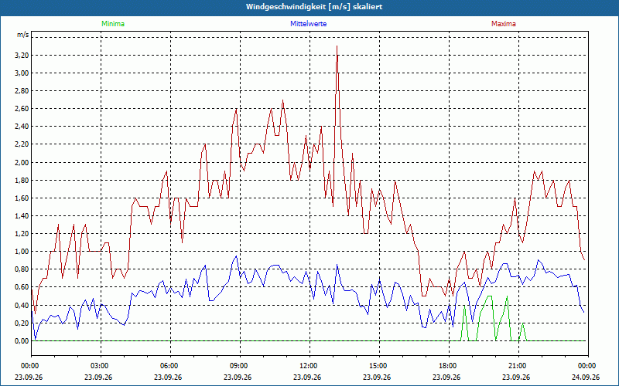Click the '23.09.26' date below 06:00

coord(168,377)
